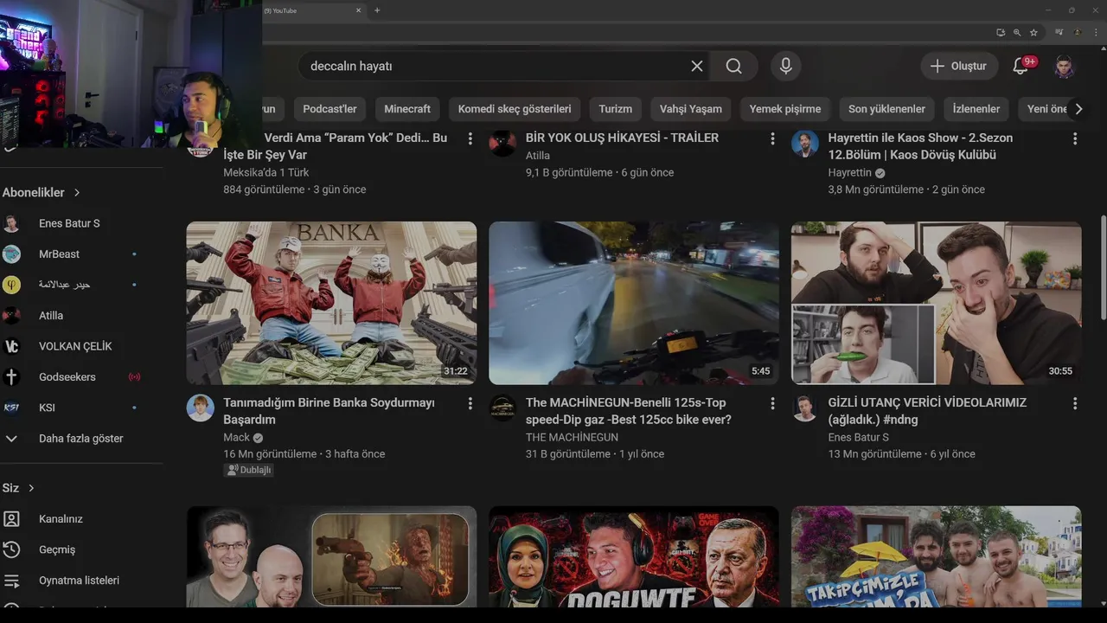This screenshot has height=623, width=1107.
Task: Click the Dublajlı badge
Action: tap(249, 470)
